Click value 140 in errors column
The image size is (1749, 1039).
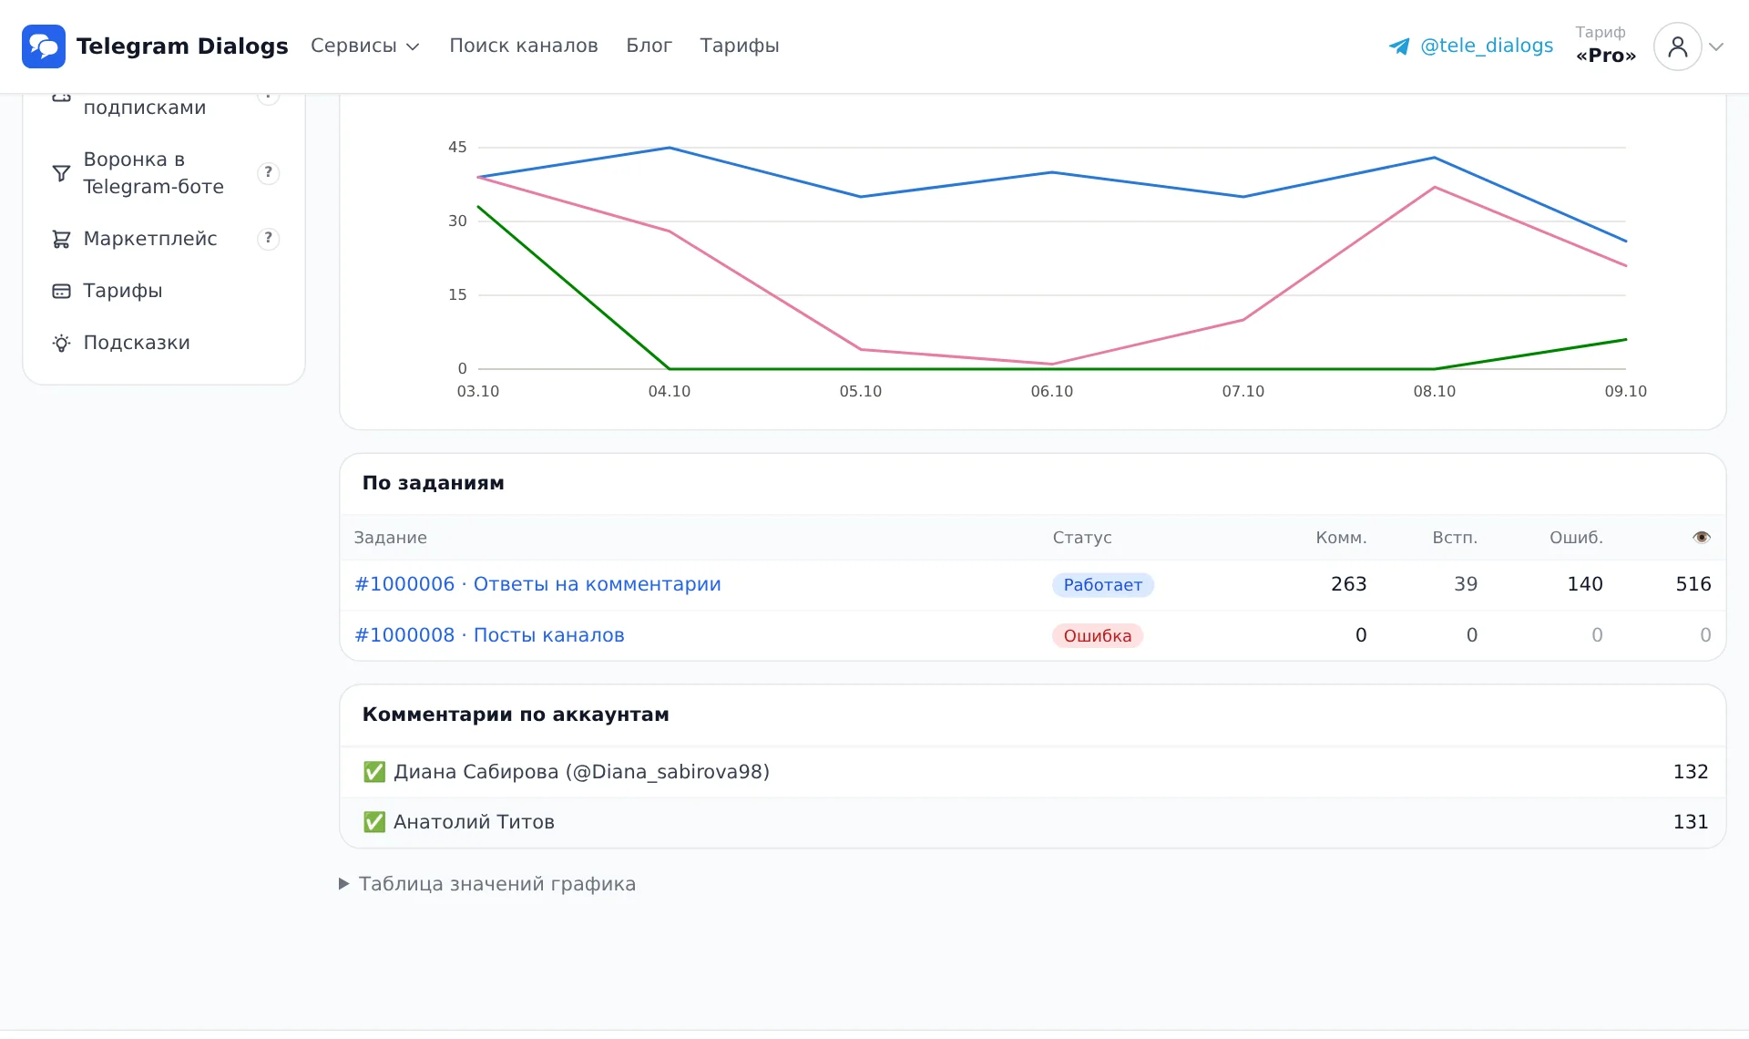[x=1585, y=584]
